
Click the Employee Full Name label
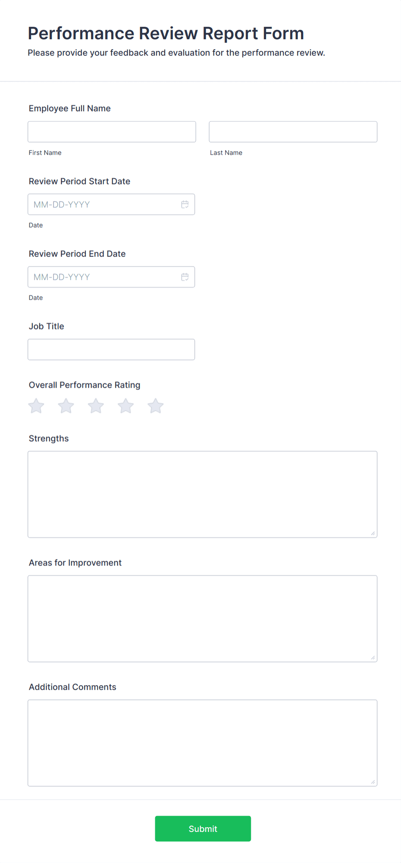[x=69, y=108]
